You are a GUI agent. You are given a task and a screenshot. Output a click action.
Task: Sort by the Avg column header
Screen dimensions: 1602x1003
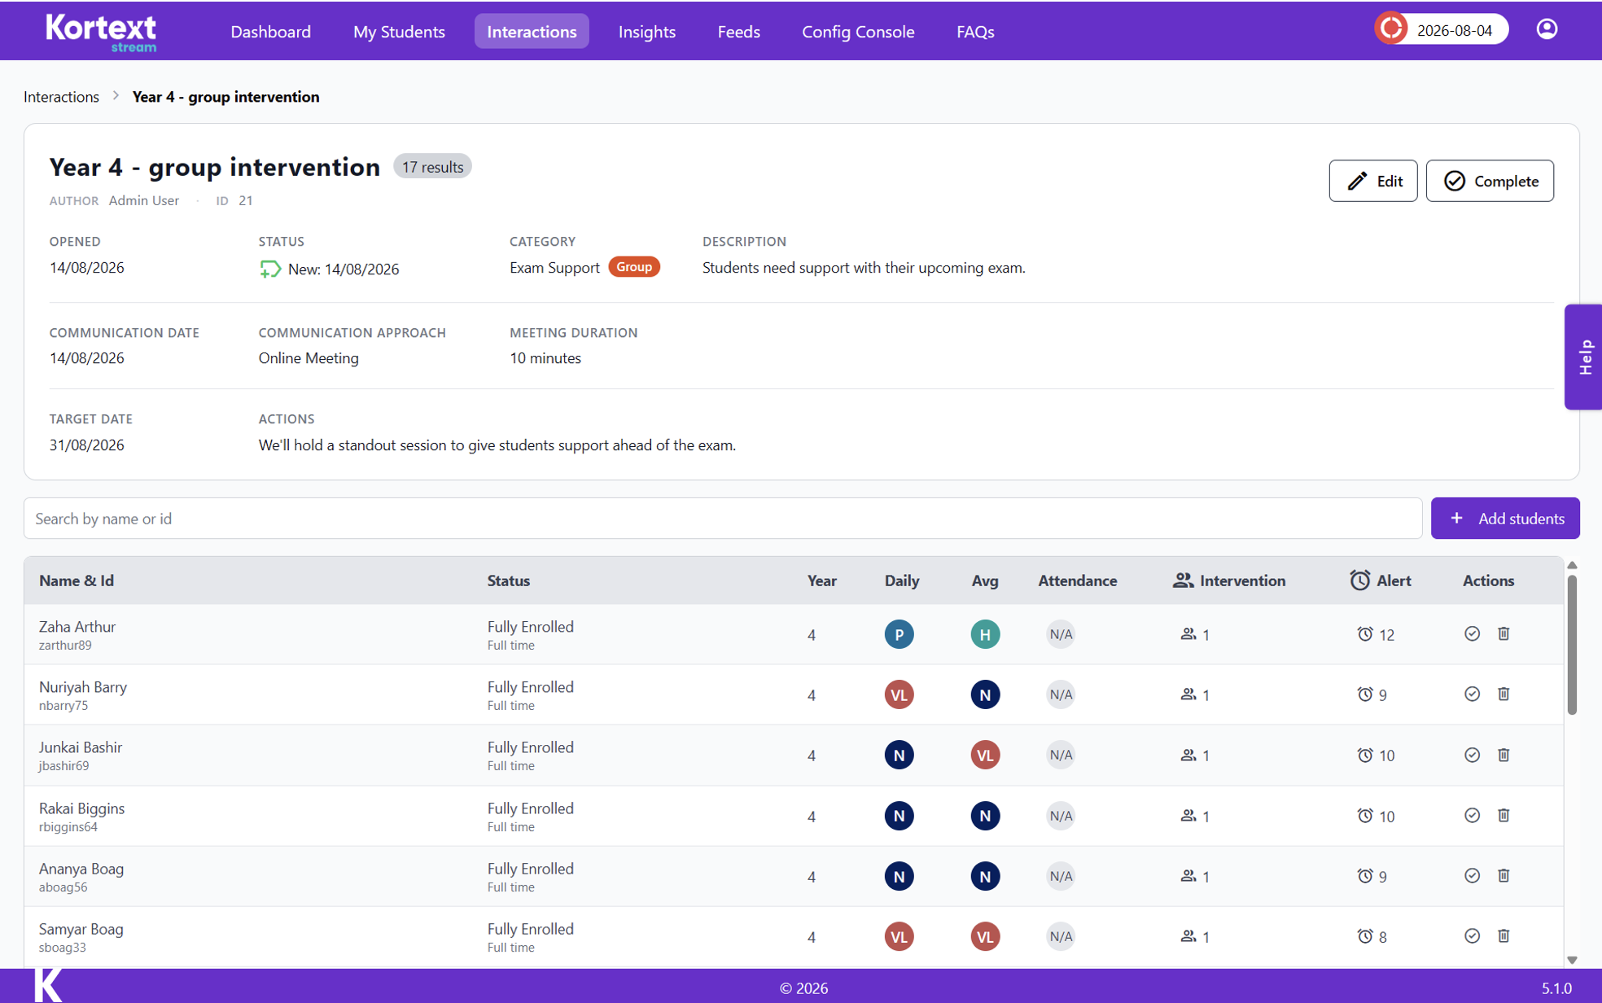pyautogui.click(x=985, y=580)
